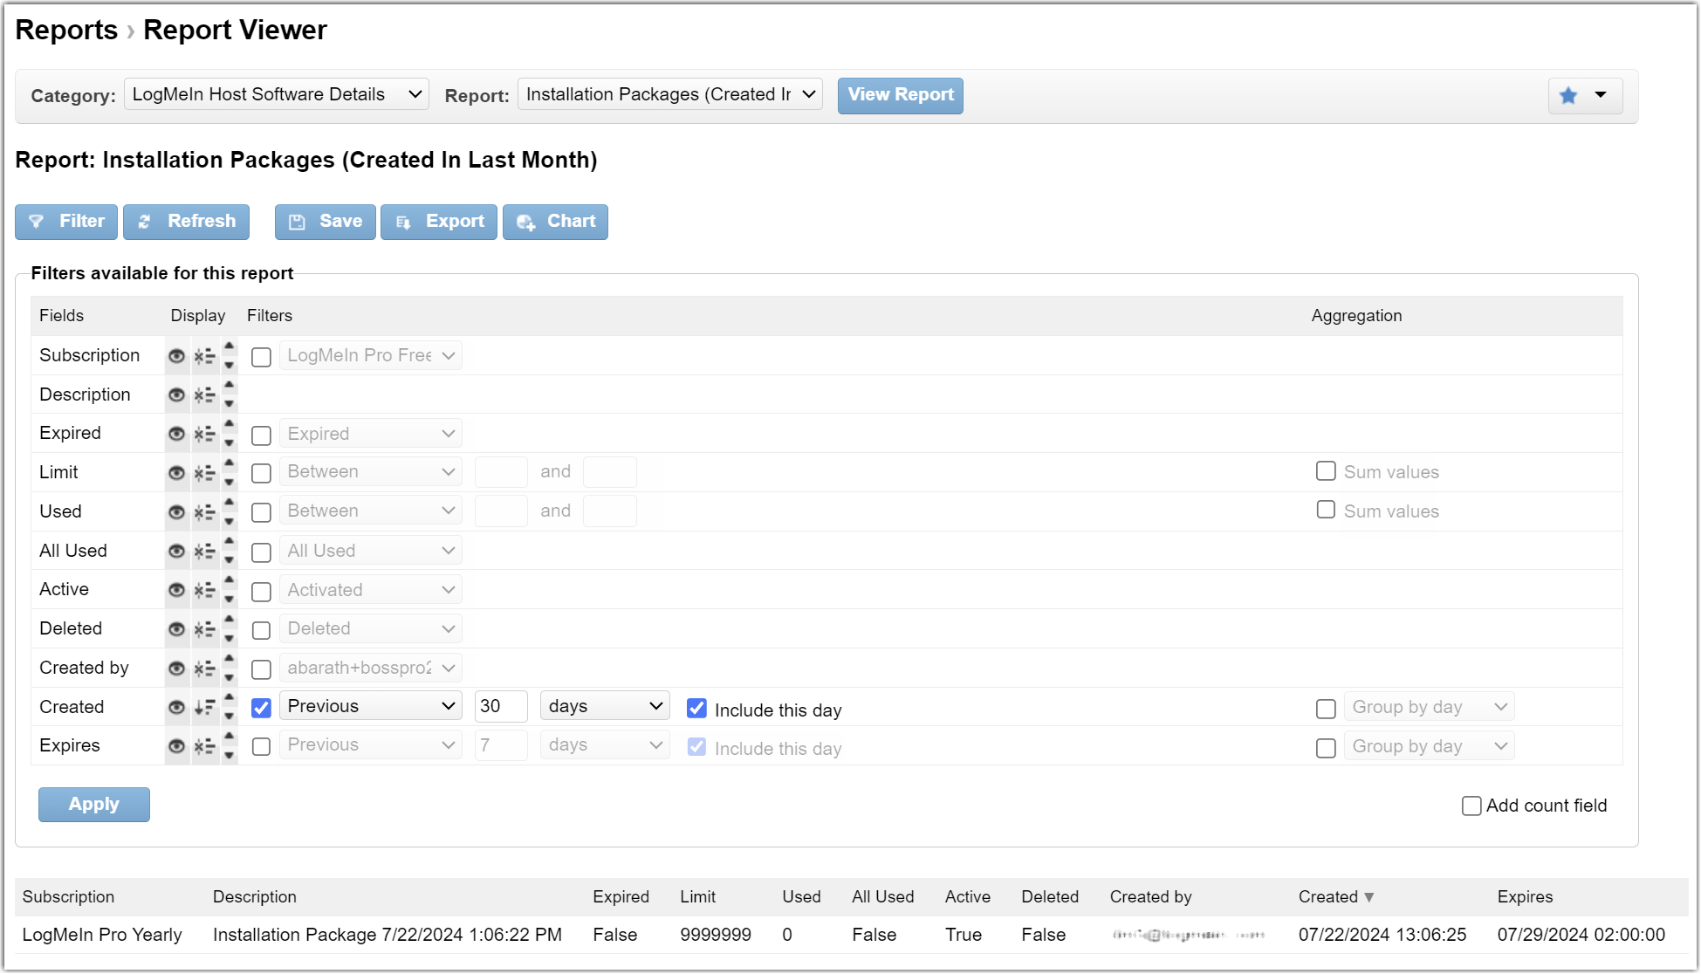Click the LogMeIn Pro Yearly result cell

[102, 935]
